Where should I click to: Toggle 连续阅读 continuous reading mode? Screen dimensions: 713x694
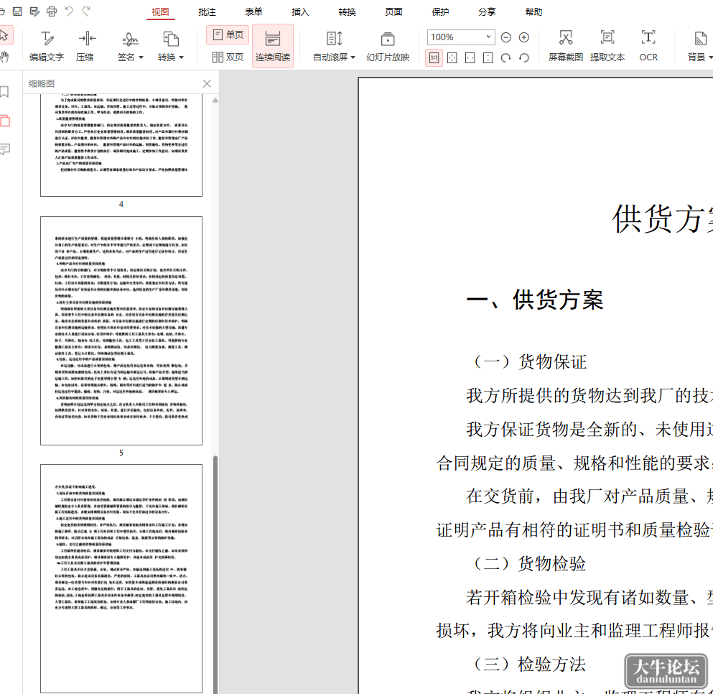[273, 46]
